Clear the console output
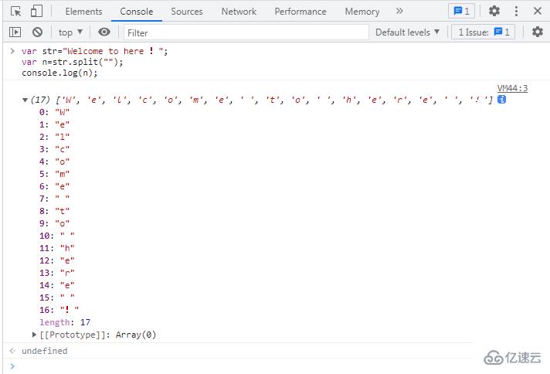This screenshot has width=550, height=374. click(x=37, y=32)
